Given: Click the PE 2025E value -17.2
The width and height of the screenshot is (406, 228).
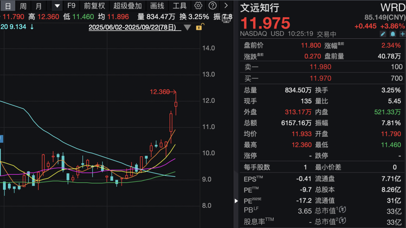Looking at the screenshot, I should click(304, 201).
